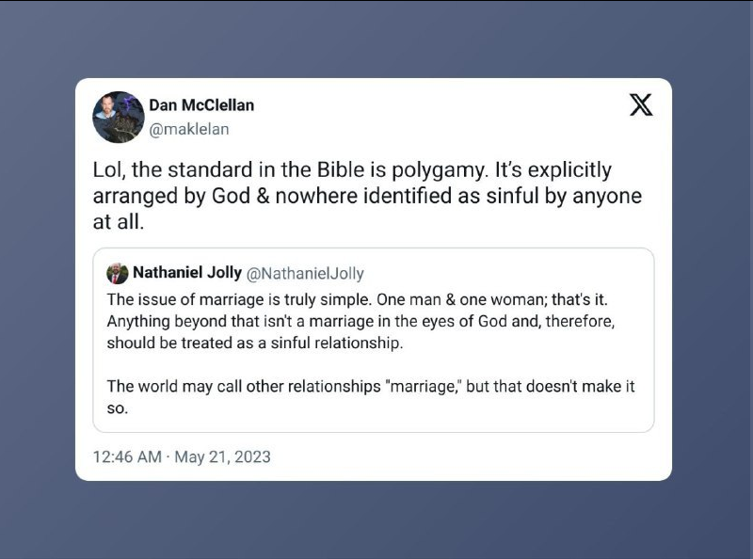Image resolution: width=753 pixels, height=559 pixels.
Task: Click the @NathanielJolly handle
Action: click(x=305, y=274)
